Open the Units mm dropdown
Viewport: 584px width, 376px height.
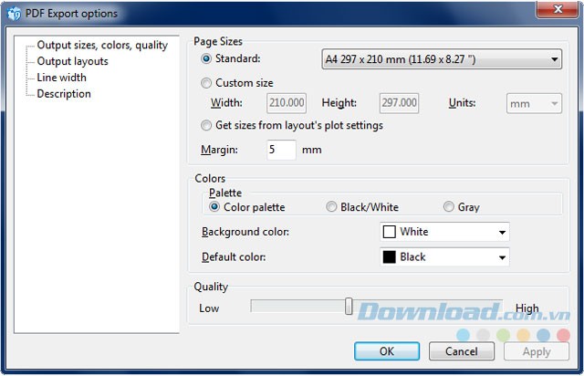coord(534,103)
